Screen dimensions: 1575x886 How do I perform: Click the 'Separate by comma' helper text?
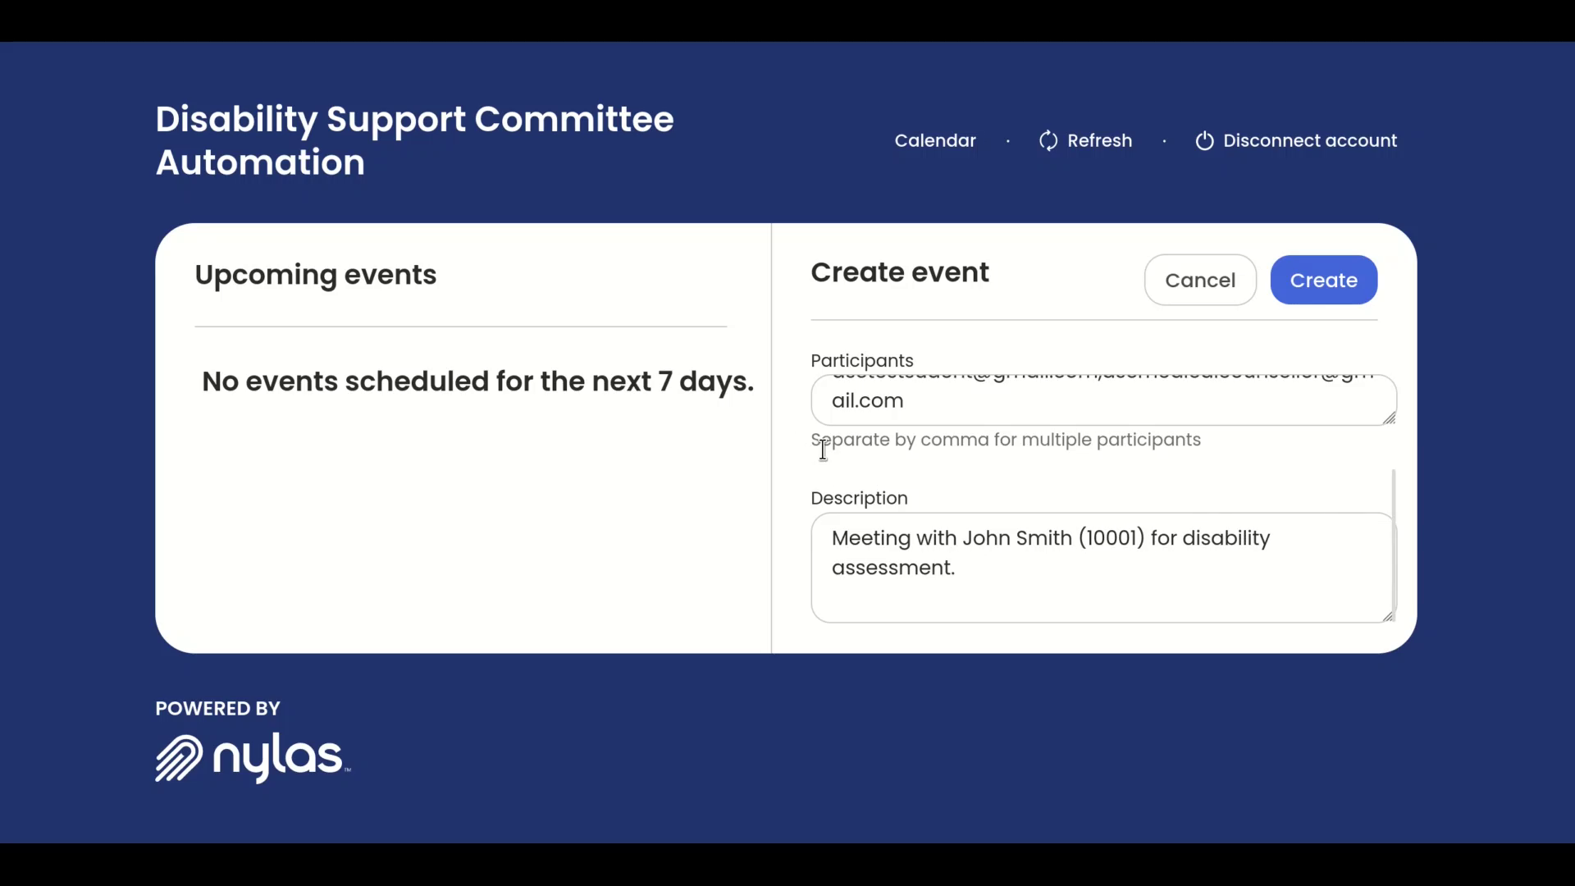1006,440
